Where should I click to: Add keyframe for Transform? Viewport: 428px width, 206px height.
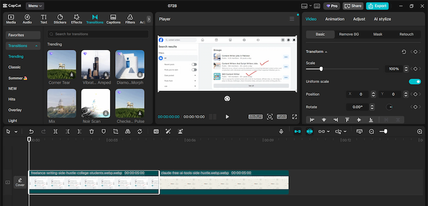(x=415, y=51)
